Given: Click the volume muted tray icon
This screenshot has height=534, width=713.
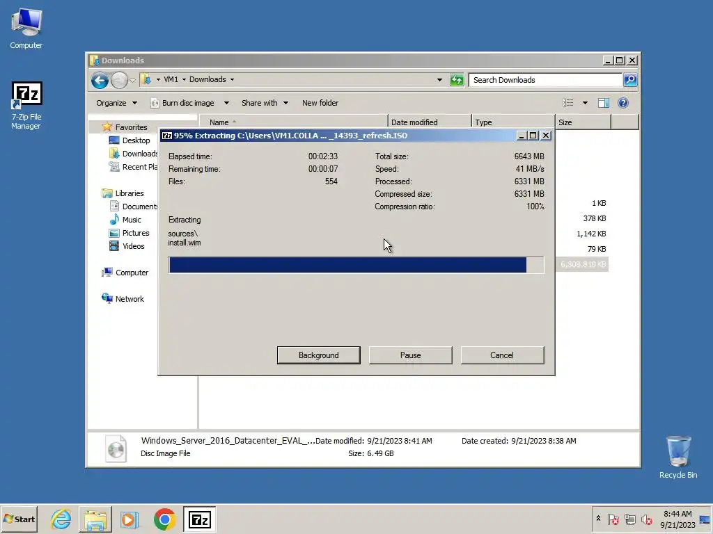Looking at the screenshot, I should coord(646,519).
